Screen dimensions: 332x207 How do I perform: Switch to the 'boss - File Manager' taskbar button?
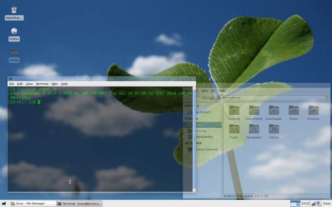point(33,204)
